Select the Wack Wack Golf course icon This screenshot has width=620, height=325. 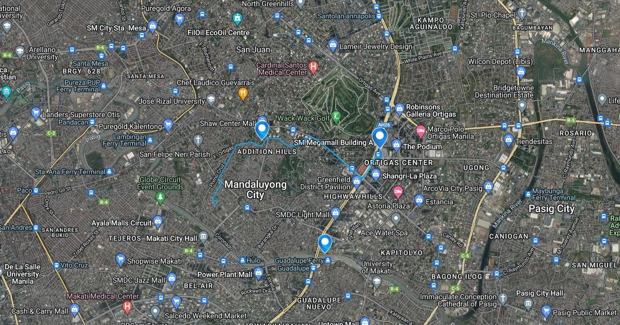pyautogui.click(x=336, y=116)
